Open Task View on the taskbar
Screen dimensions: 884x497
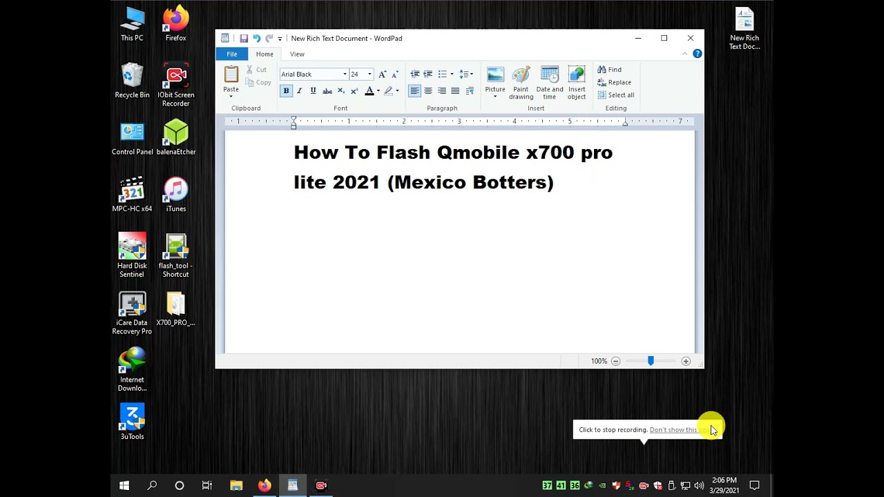(x=206, y=485)
